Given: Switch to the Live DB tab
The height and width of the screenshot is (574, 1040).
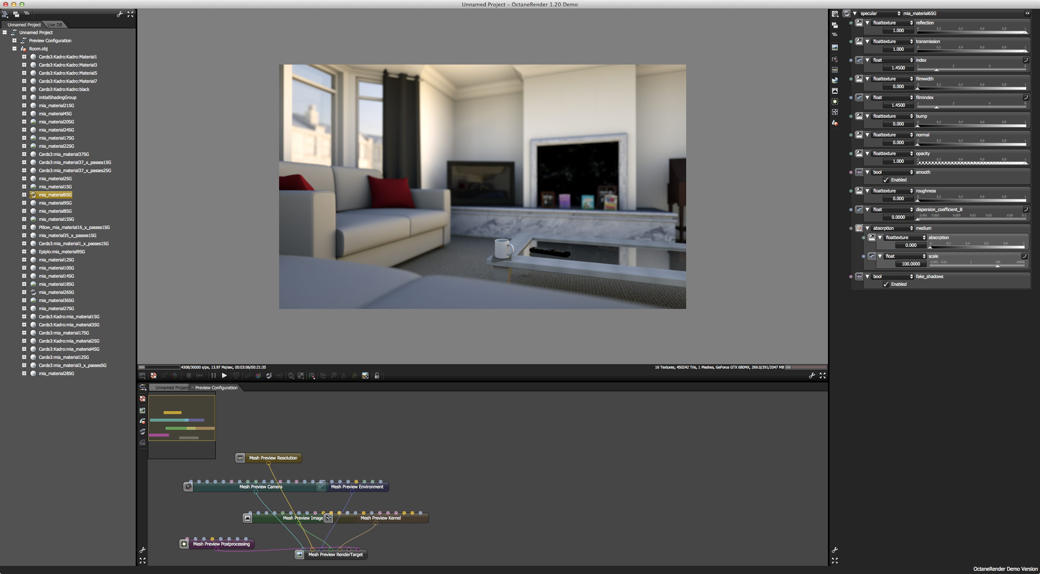Looking at the screenshot, I should tap(55, 25).
